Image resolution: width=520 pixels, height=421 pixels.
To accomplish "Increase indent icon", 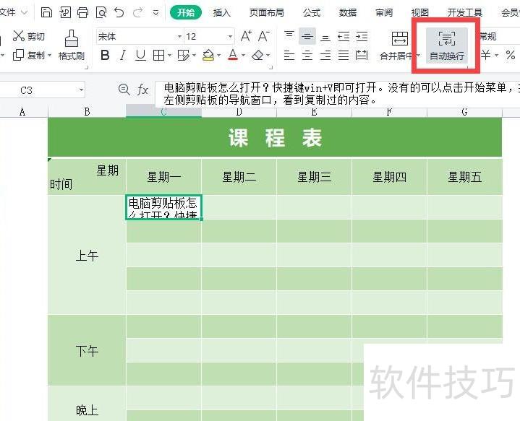I will coord(362,36).
